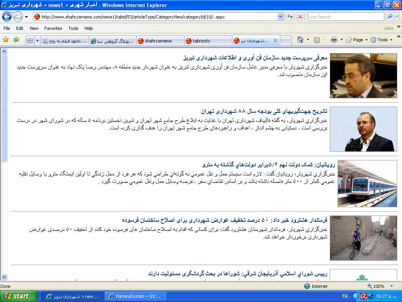
Task: Open the Favorites Center star icon
Action: [5, 40]
